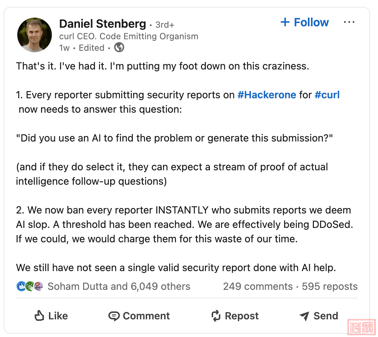This screenshot has width=378, height=337.
Task: View the 595 reposts list
Action: point(330,287)
